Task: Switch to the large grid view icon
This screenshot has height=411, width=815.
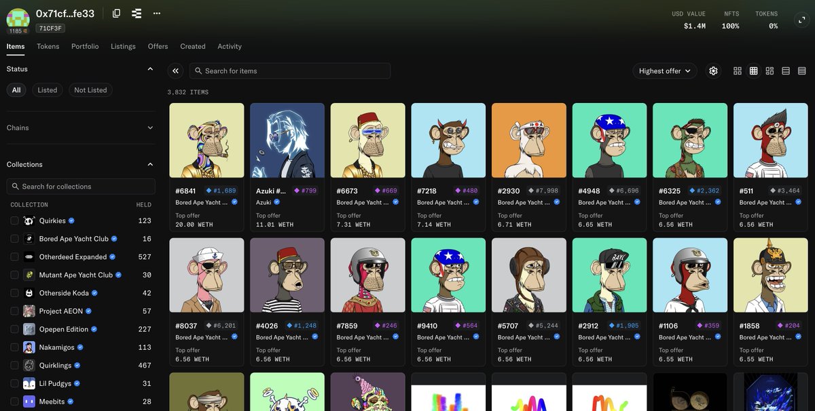Action: pyautogui.click(x=738, y=71)
